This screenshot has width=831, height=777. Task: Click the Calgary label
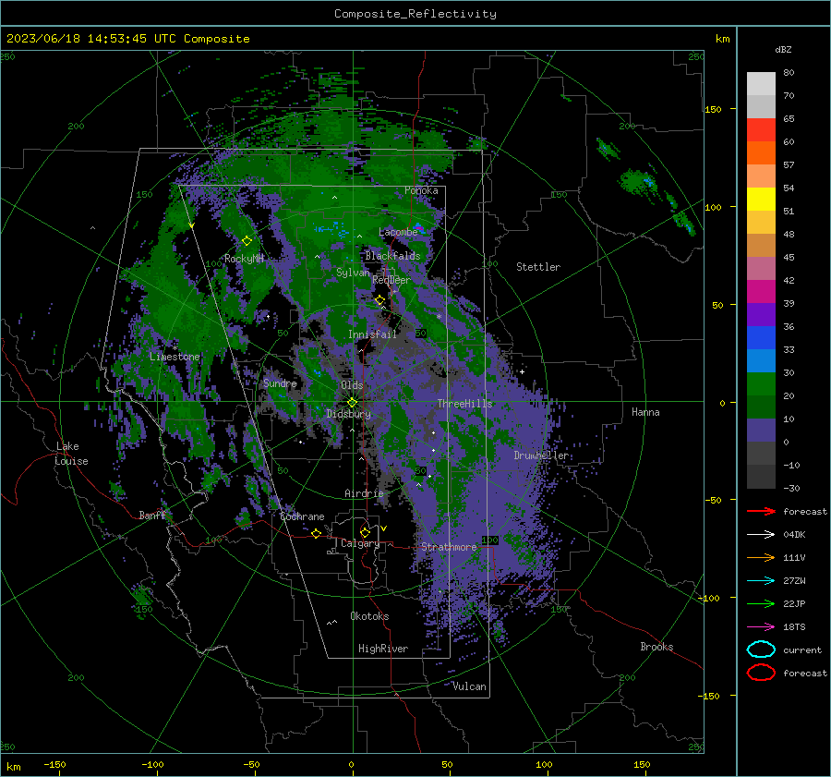[360, 543]
